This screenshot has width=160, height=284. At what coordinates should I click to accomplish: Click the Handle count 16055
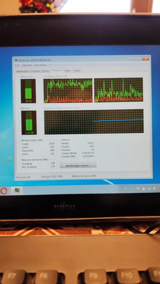point(91,143)
